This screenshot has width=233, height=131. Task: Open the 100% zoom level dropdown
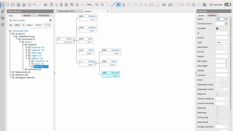(90, 5)
